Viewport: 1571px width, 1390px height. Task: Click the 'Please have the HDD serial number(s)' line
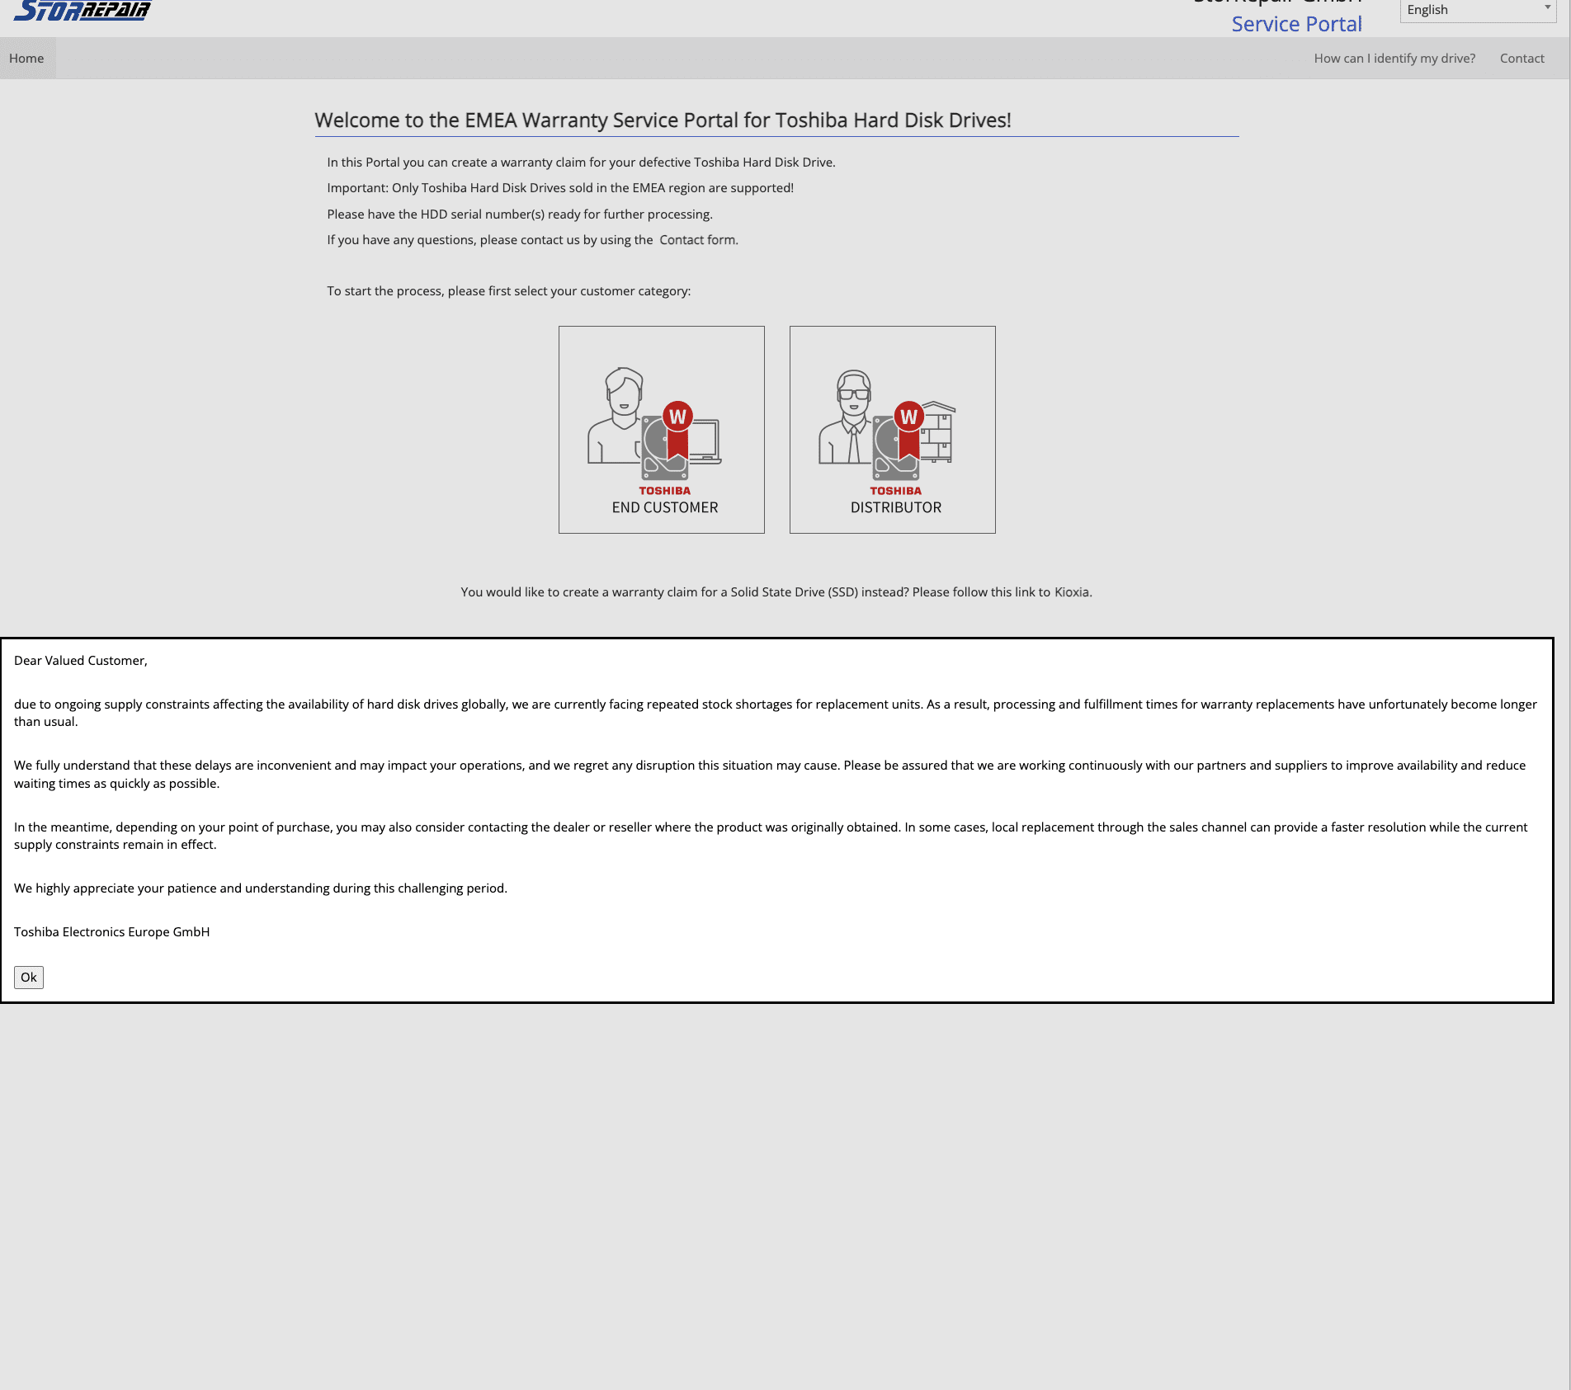tap(520, 214)
